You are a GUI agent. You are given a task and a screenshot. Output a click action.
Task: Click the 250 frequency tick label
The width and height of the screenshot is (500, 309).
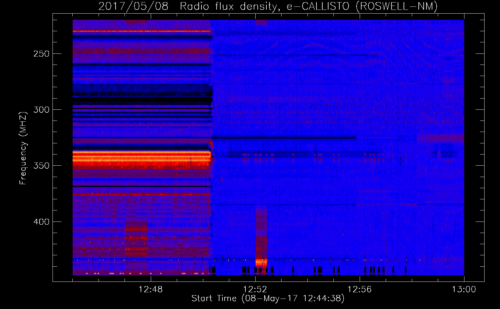(x=41, y=54)
